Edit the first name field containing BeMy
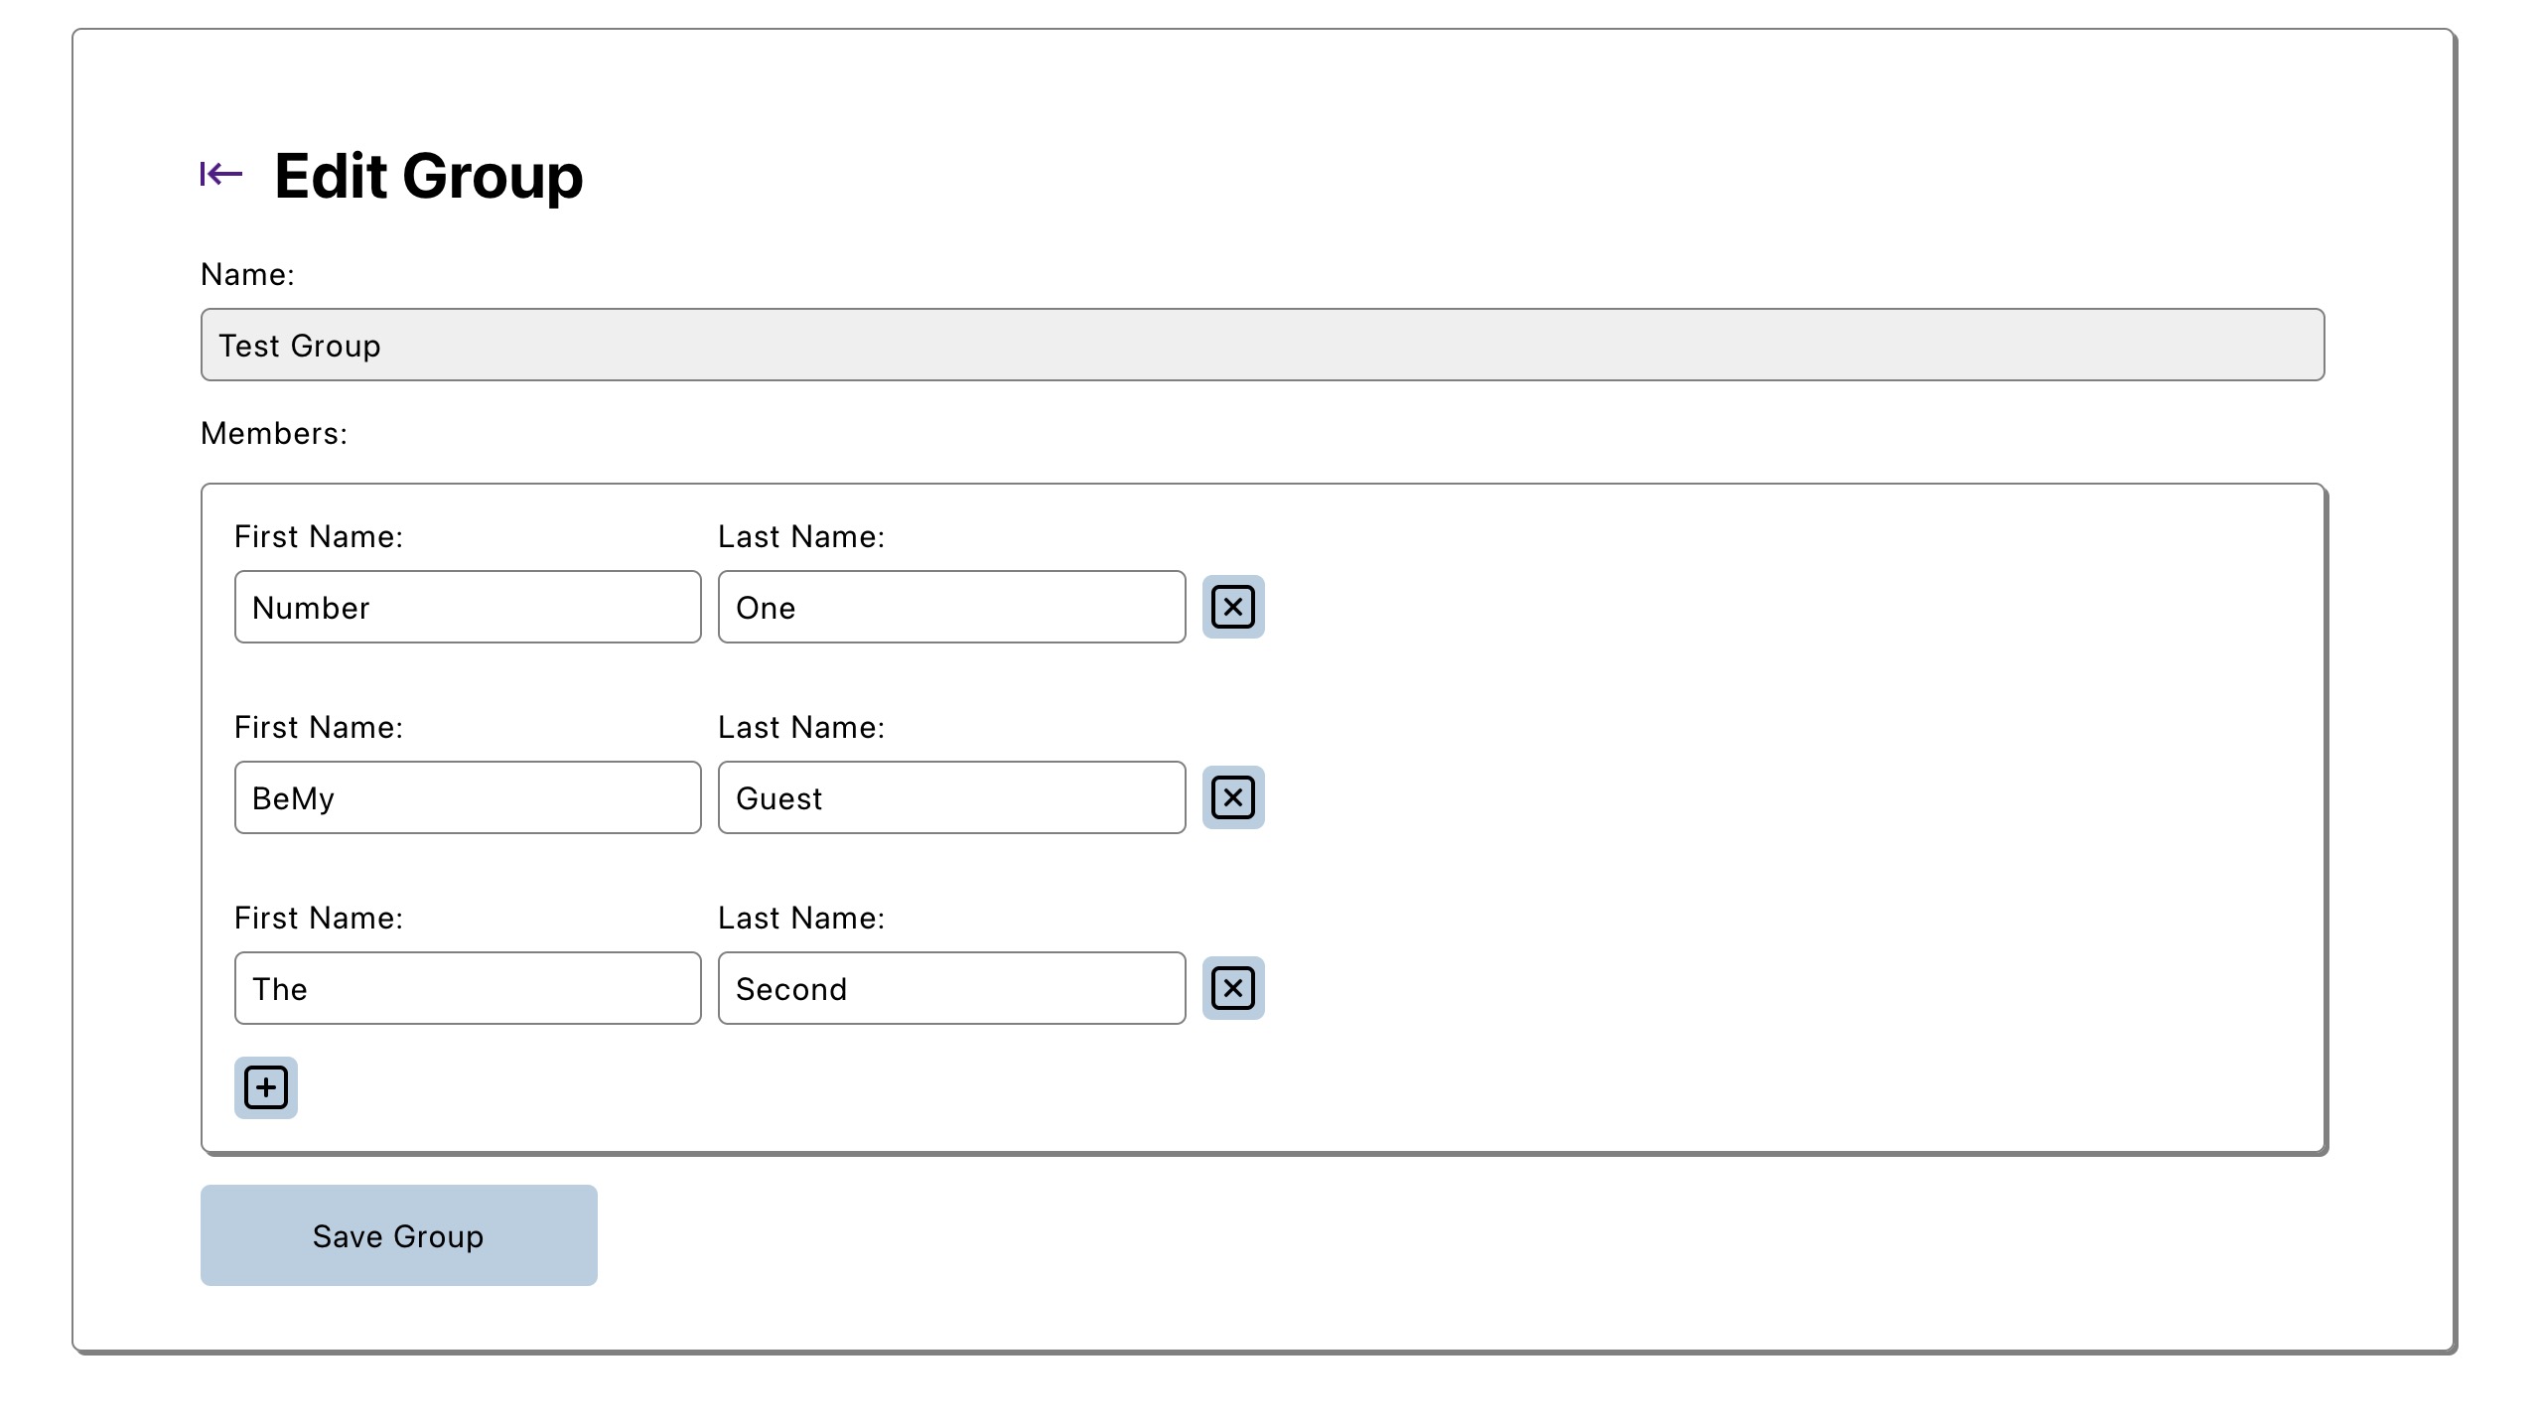 468,797
